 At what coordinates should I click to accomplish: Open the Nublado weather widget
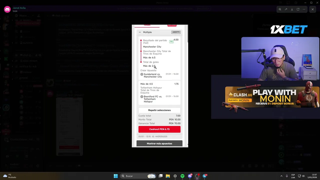pos(10,176)
